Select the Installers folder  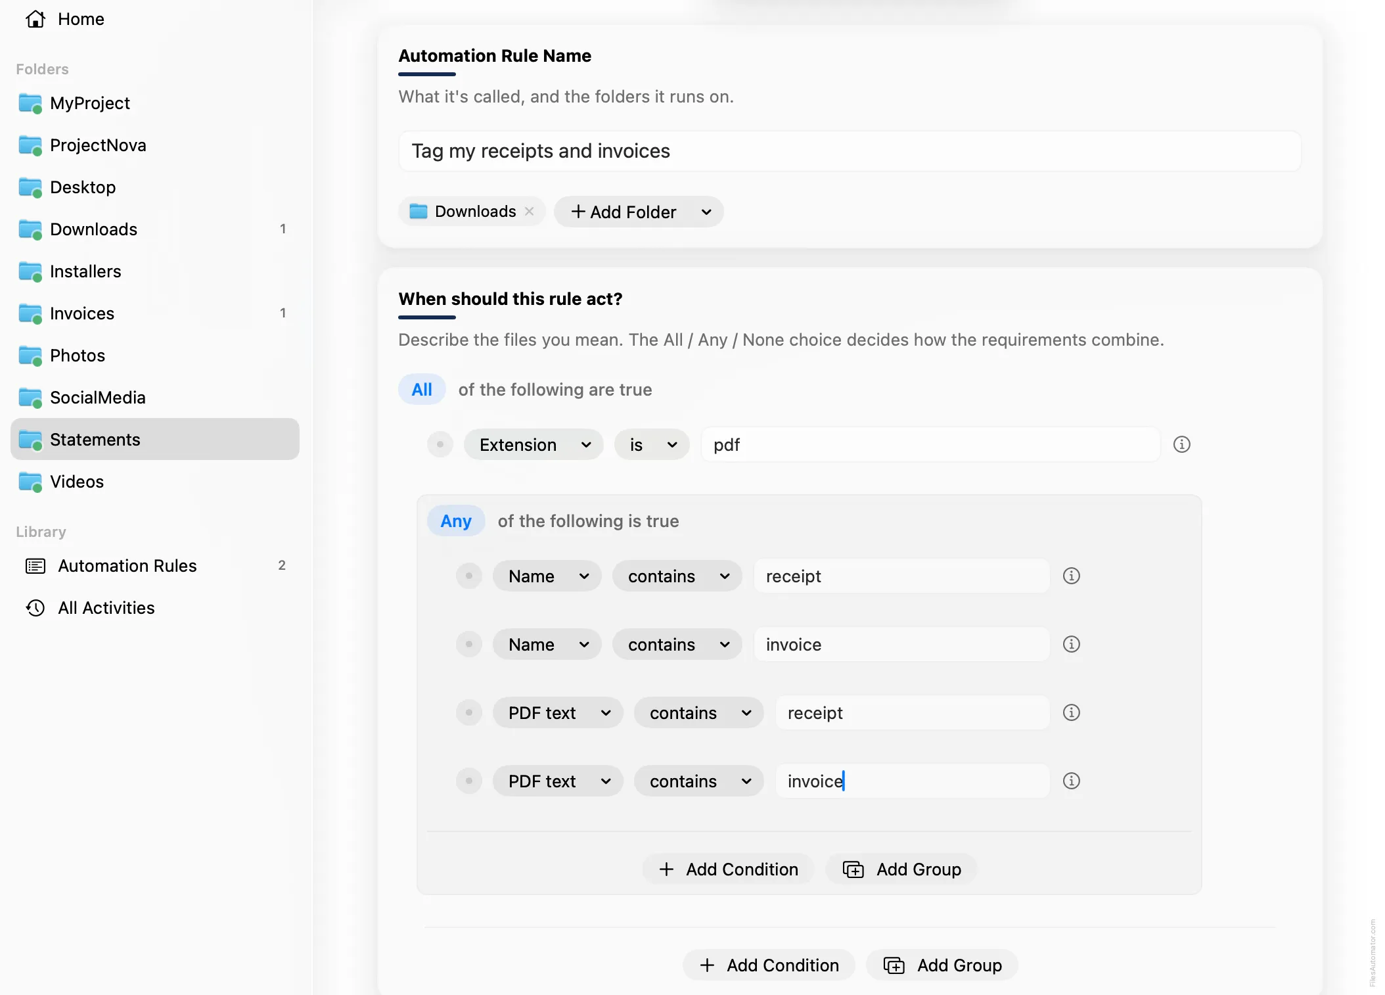[x=155, y=271]
